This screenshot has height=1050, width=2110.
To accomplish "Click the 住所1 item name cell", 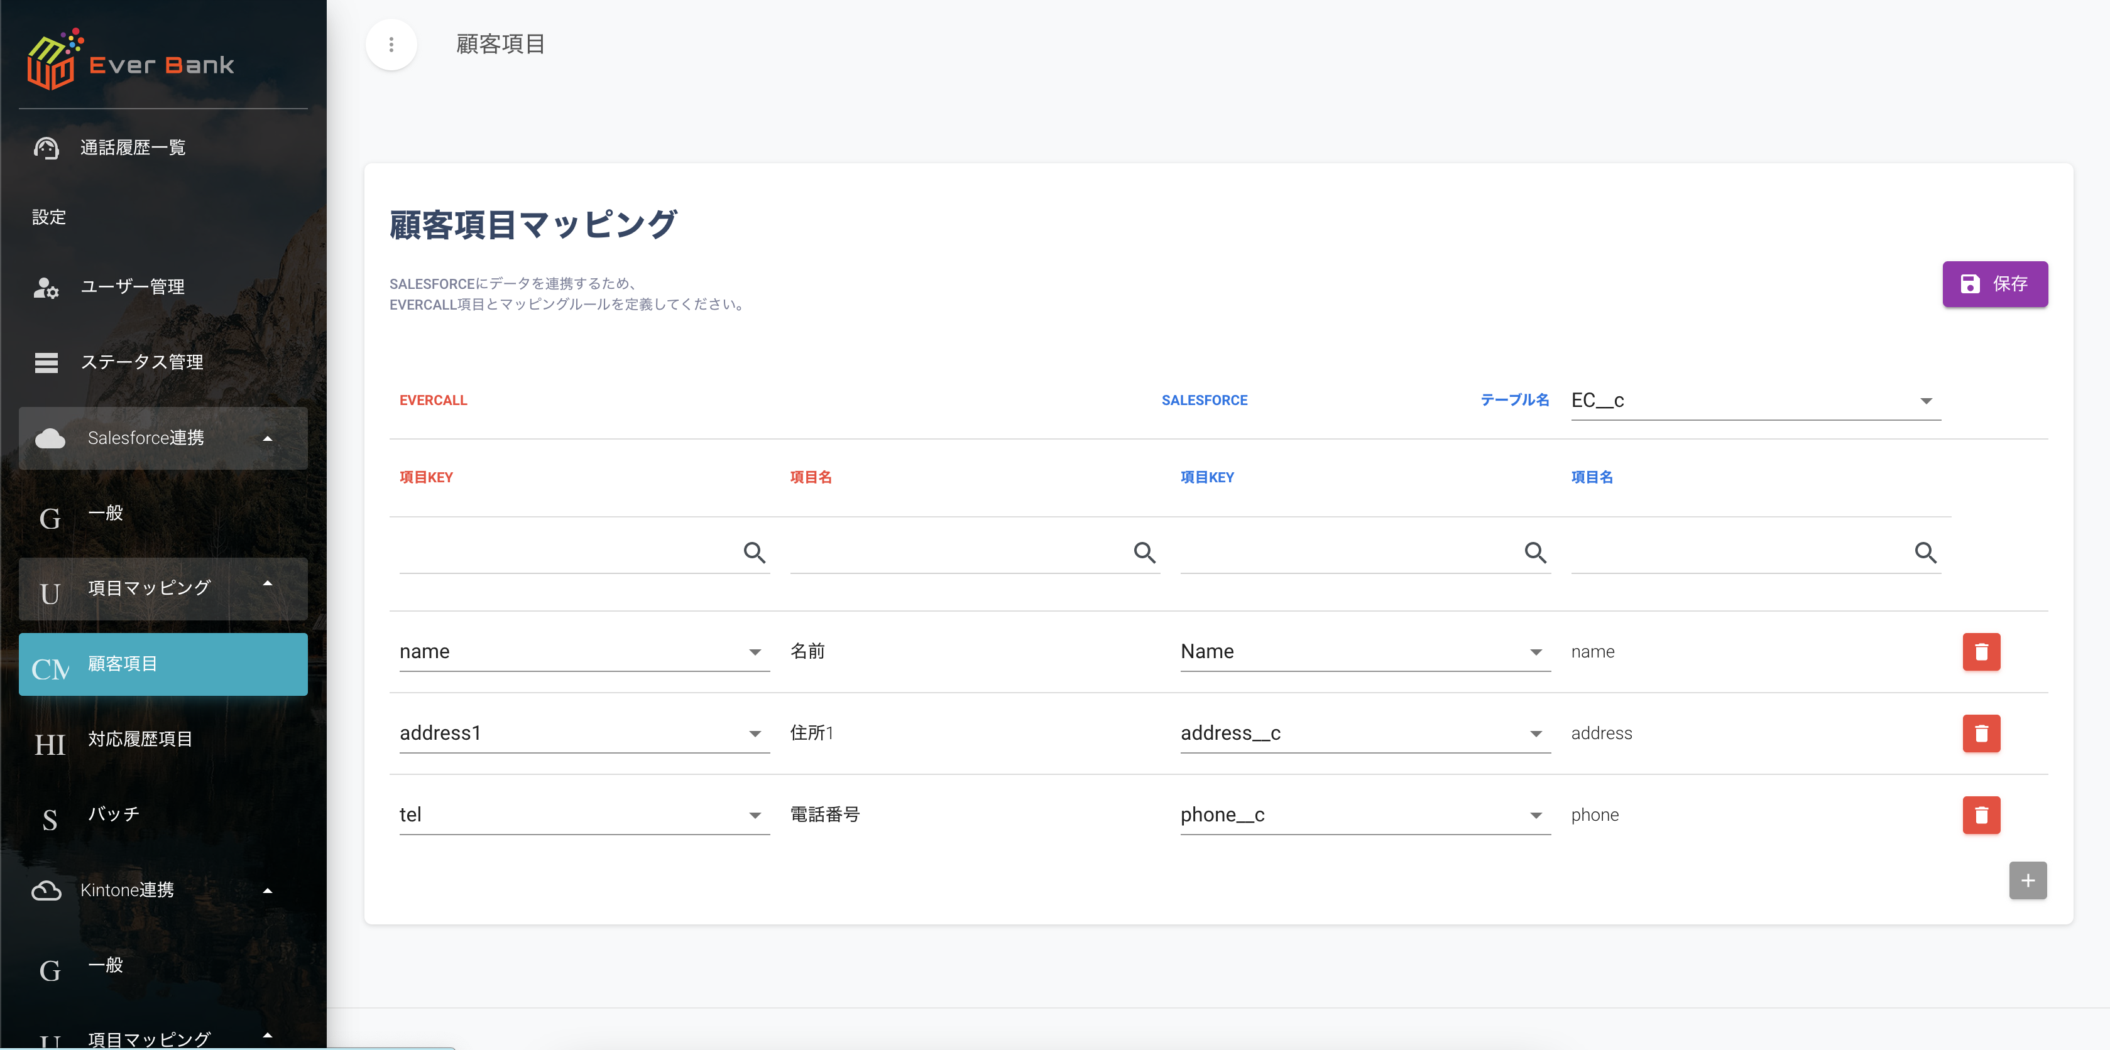I will click(x=812, y=733).
